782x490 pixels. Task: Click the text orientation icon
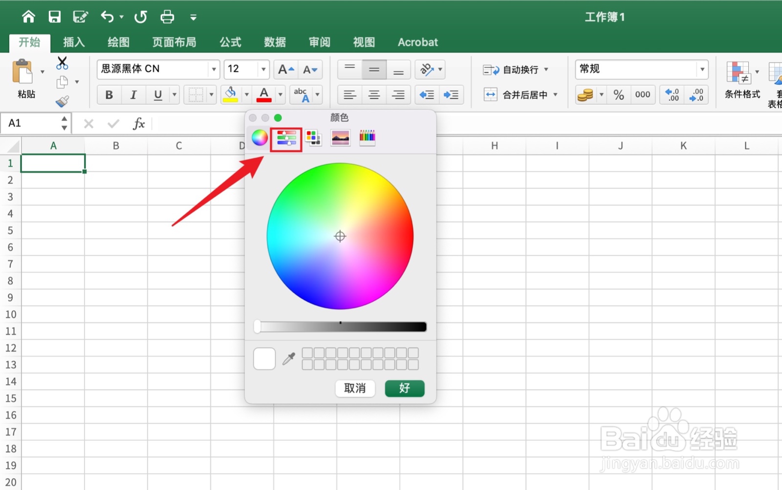427,70
